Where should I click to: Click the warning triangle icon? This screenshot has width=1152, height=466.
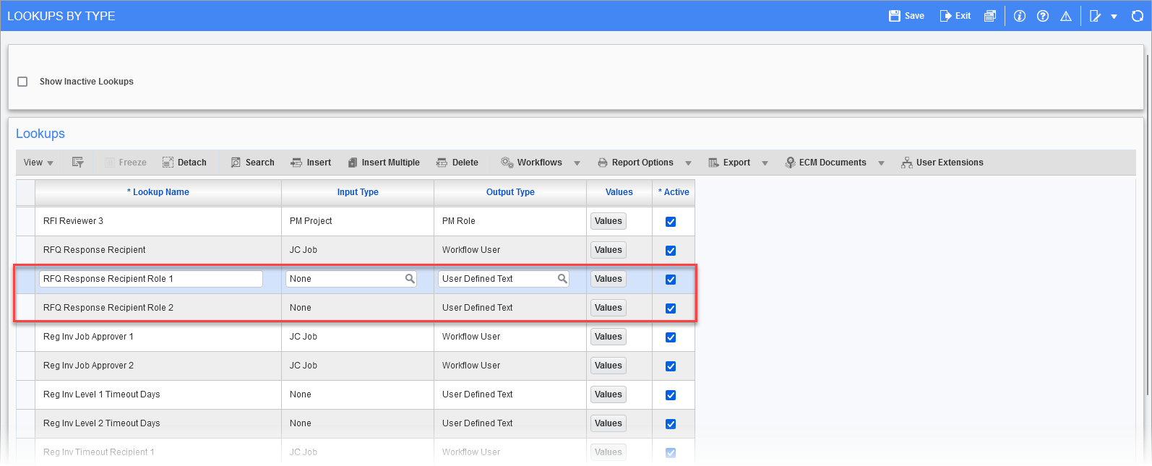[x=1066, y=16]
